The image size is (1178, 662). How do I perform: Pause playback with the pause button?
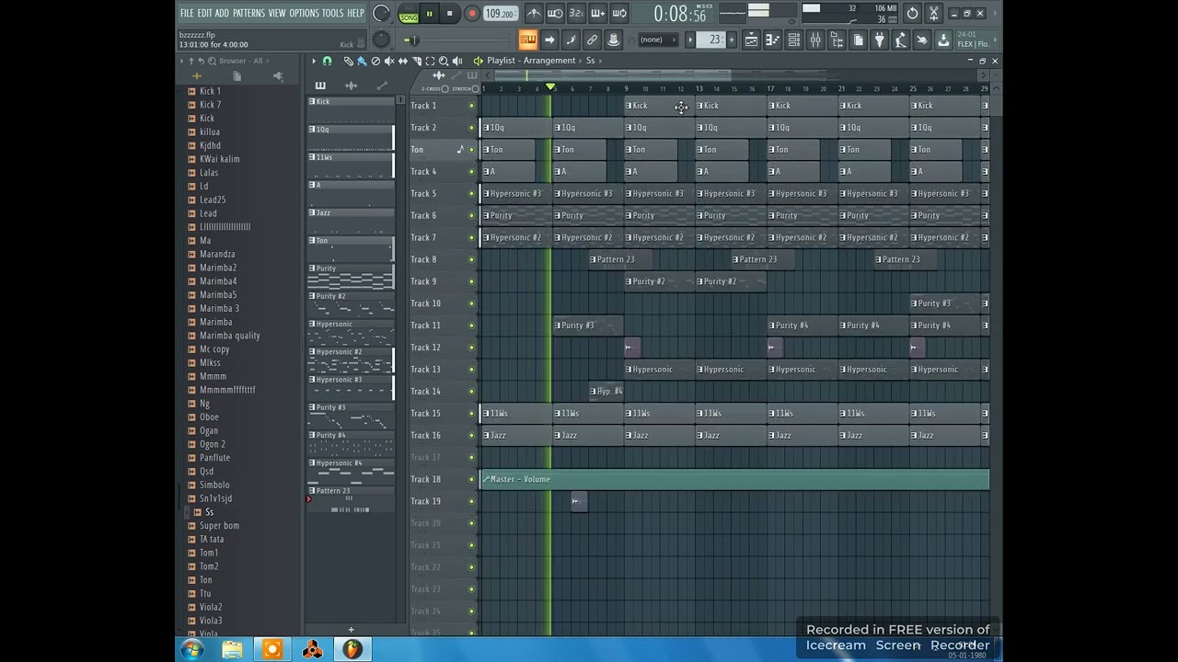pos(430,14)
